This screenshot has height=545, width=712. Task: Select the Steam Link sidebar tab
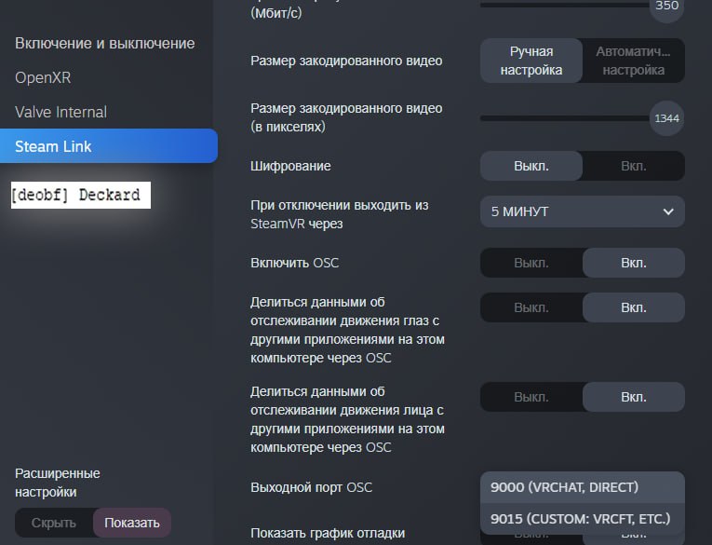(53, 146)
